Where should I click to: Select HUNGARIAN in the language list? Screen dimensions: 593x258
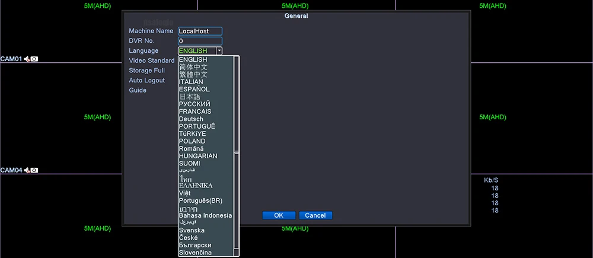pos(206,156)
